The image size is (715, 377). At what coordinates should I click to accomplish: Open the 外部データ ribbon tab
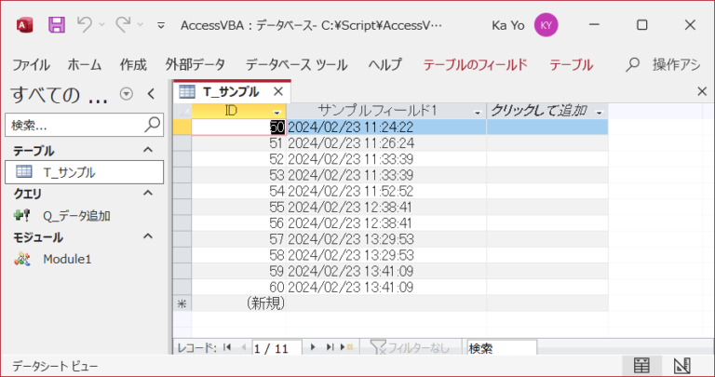point(196,65)
